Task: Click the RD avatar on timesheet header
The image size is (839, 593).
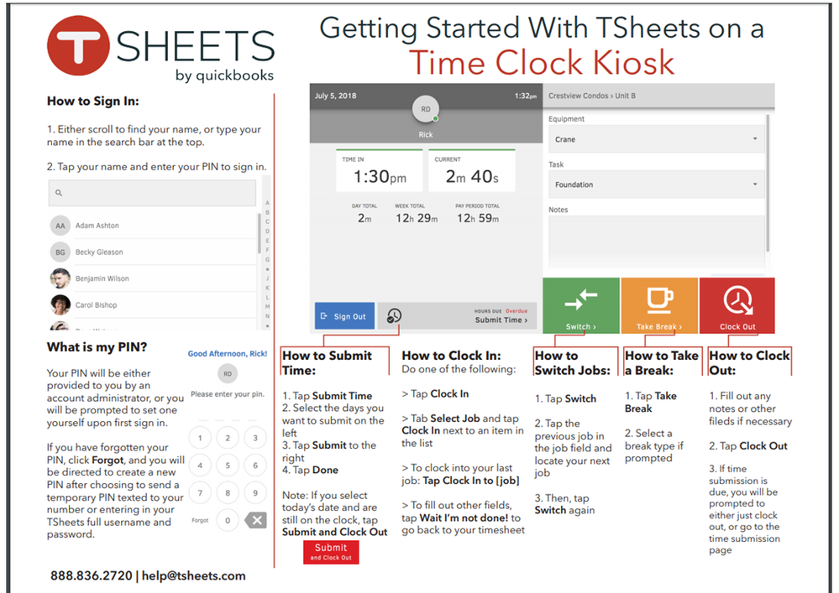Action: [426, 109]
